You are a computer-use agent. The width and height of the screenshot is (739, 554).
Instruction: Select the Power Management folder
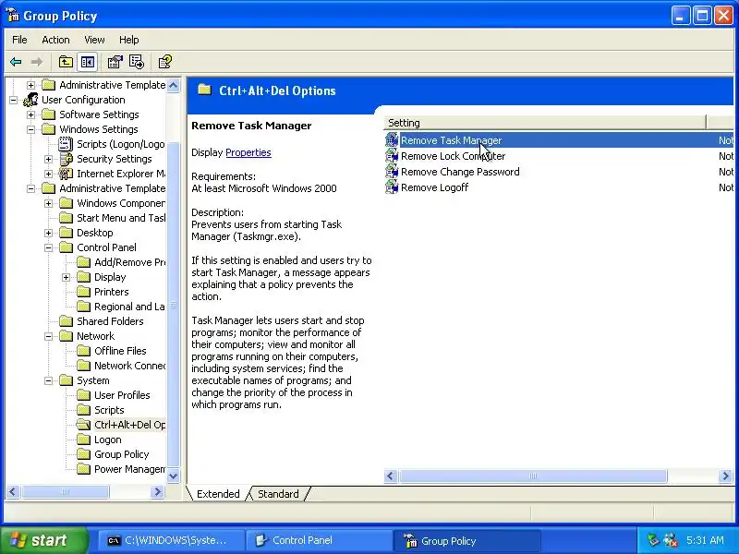[129, 469]
